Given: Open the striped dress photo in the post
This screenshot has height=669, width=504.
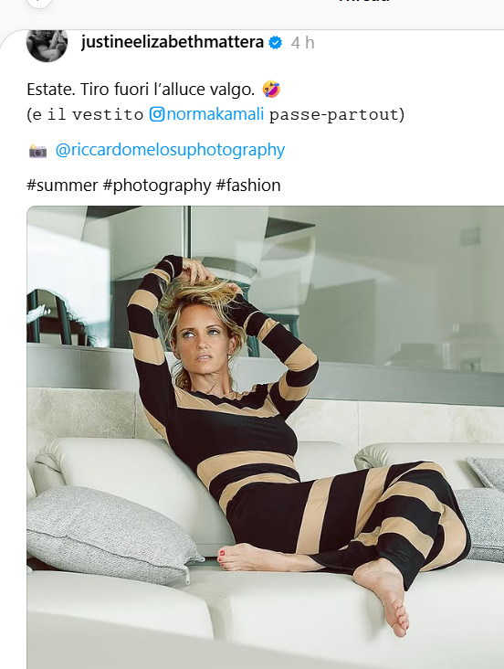Looking at the screenshot, I should coord(265,438).
